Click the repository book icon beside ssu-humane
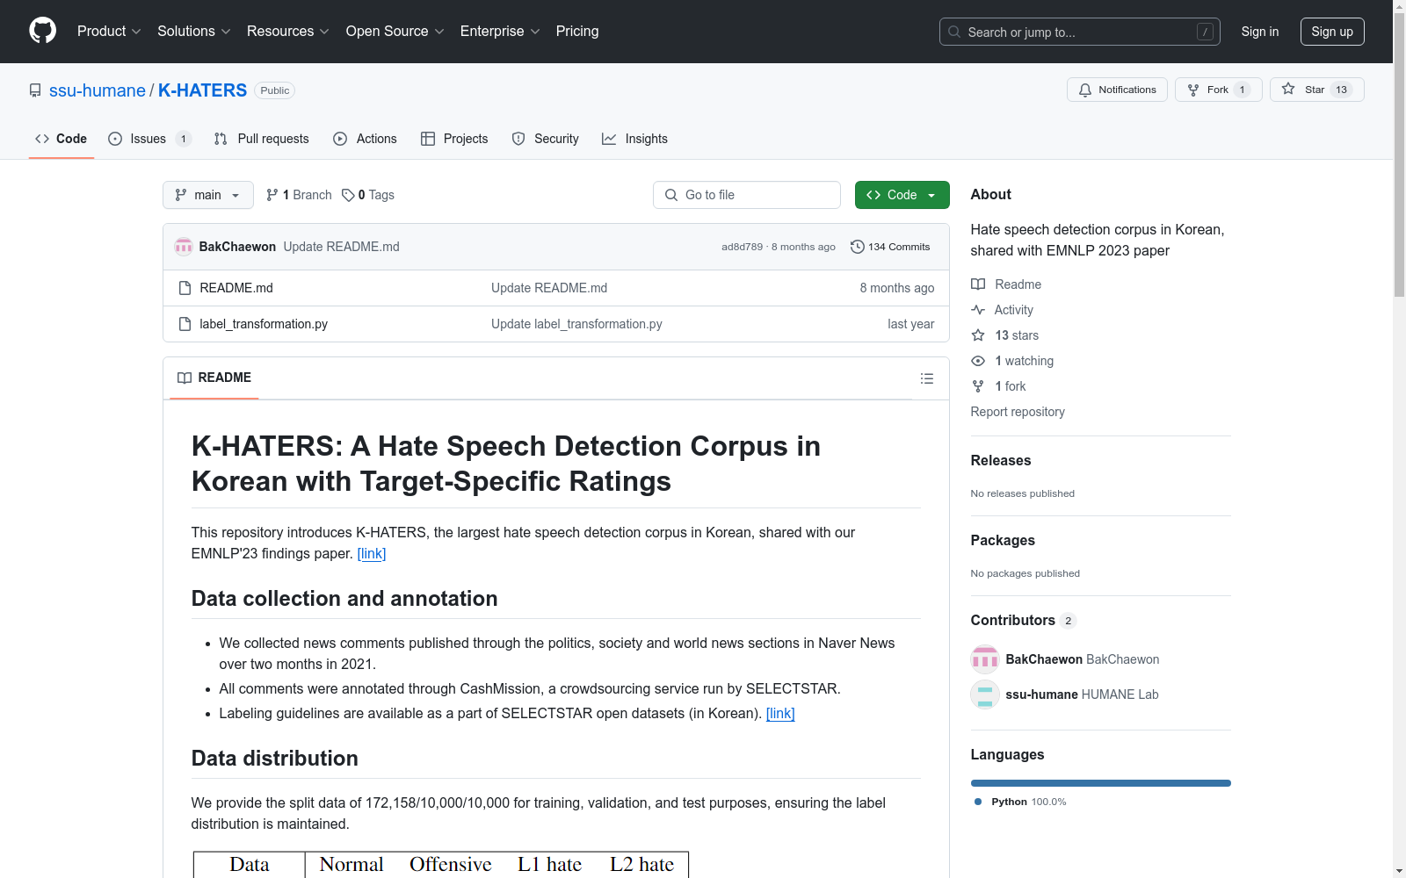1406x878 pixels. [35, 90]
